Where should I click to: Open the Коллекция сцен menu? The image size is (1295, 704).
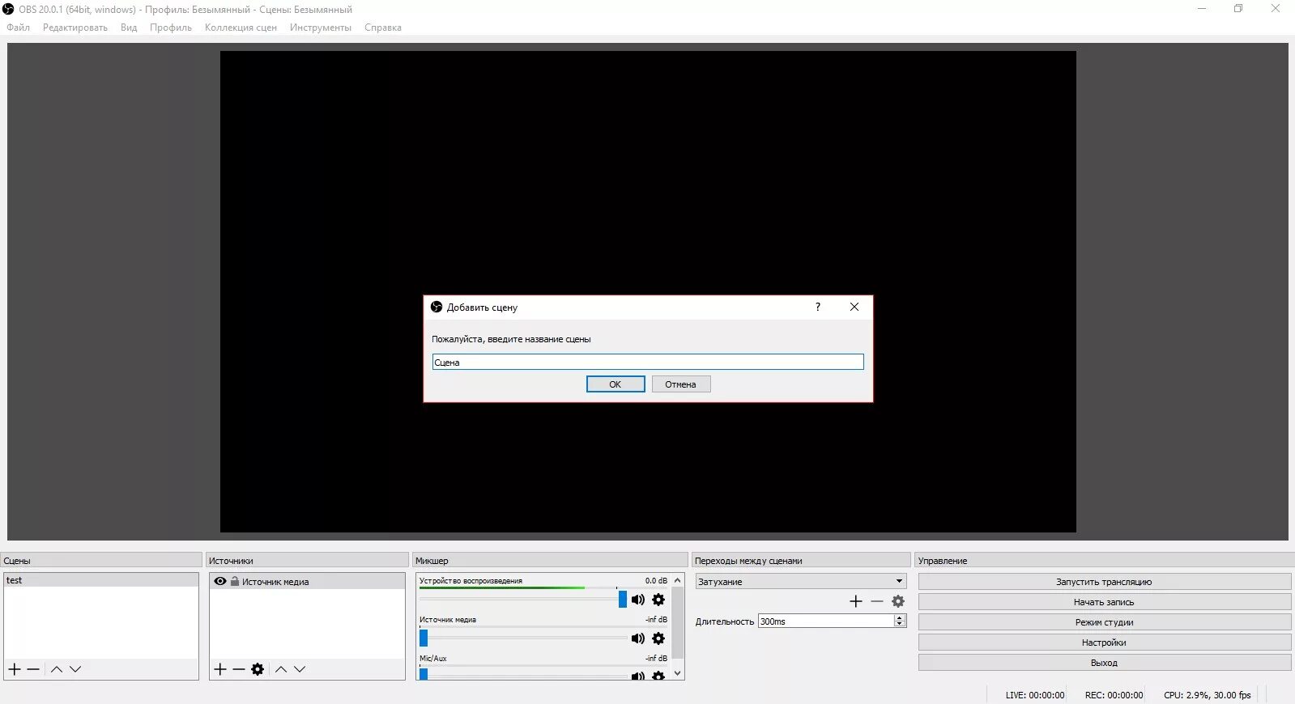point(241,28)
